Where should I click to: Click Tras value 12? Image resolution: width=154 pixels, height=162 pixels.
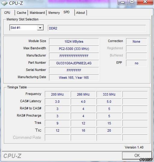coord(83,123)
